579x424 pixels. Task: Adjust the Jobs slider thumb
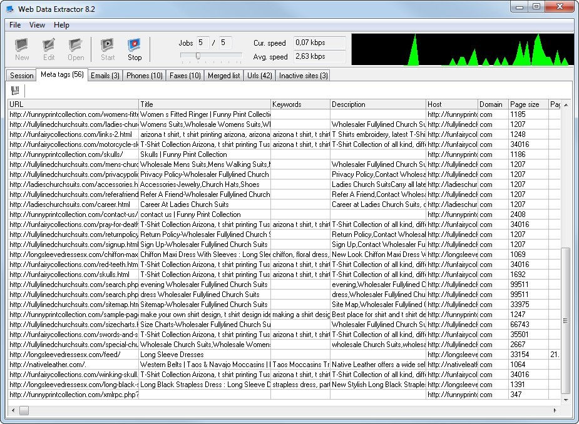click(198, 56)
